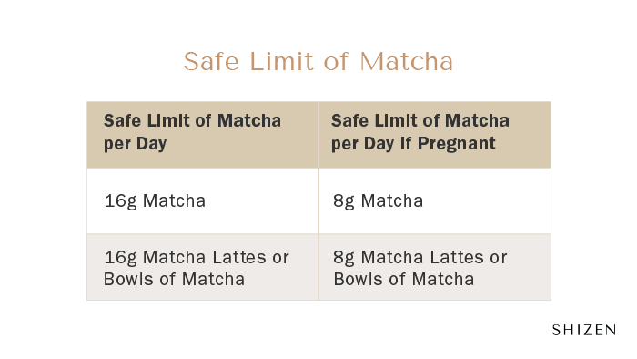Click "per Day" in the left header cell
637x359 pixels.
point(136,144)
